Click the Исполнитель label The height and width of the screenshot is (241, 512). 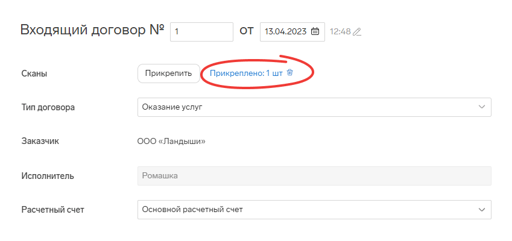48,176
